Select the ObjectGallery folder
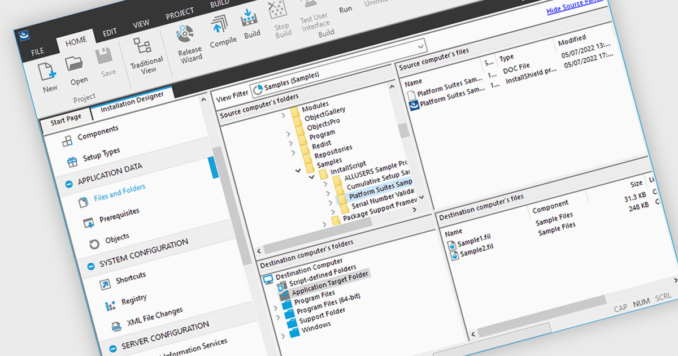Image resolution: width=678 pixels, height=356 pixels. (325, 114)
